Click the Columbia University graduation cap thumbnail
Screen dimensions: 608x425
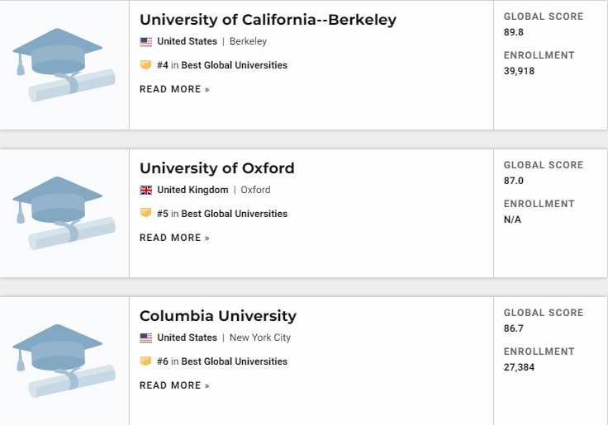pyautogui.click(x=64, y=361)
